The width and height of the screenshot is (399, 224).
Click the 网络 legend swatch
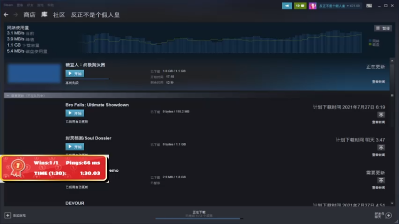click(370, 41)
